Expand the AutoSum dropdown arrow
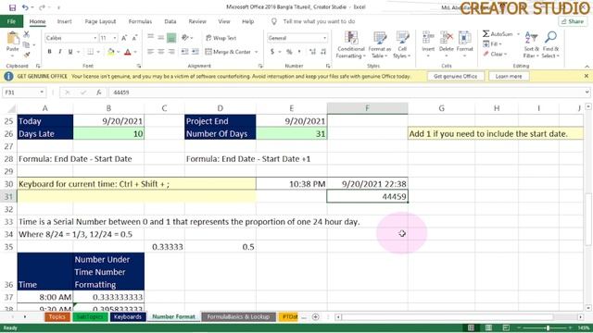The width and height of the screenshot is (593, 333). (x=518, y=34)
